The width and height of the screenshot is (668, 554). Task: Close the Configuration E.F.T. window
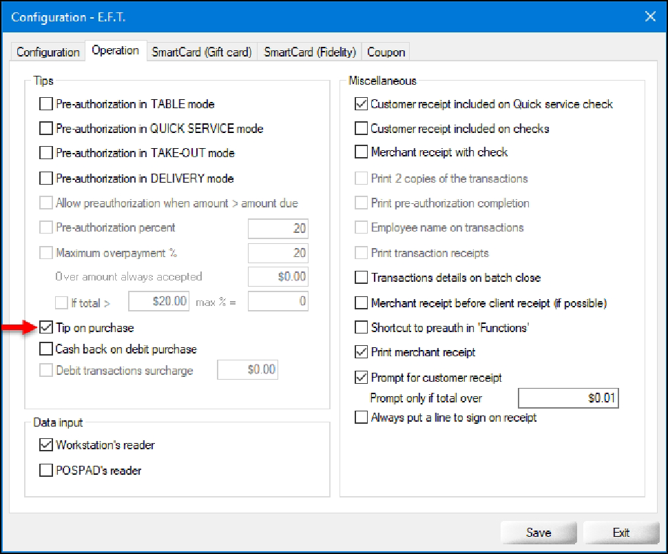(649, 17)
